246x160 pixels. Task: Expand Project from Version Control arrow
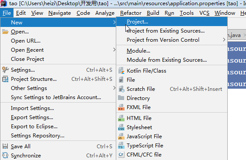(224, 40)
